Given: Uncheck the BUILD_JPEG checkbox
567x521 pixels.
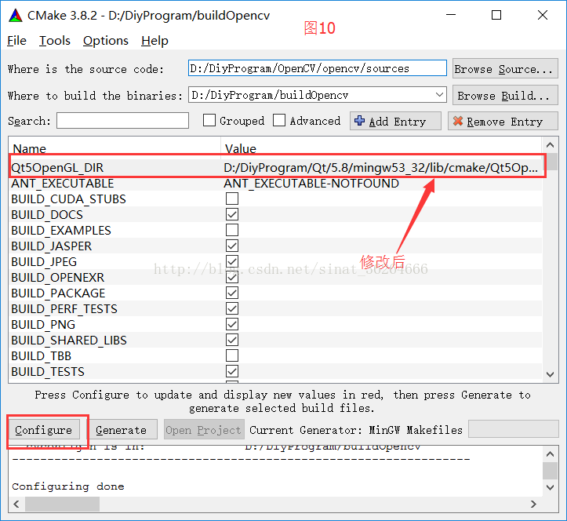Looking at the screenshot, I should 232,261.
